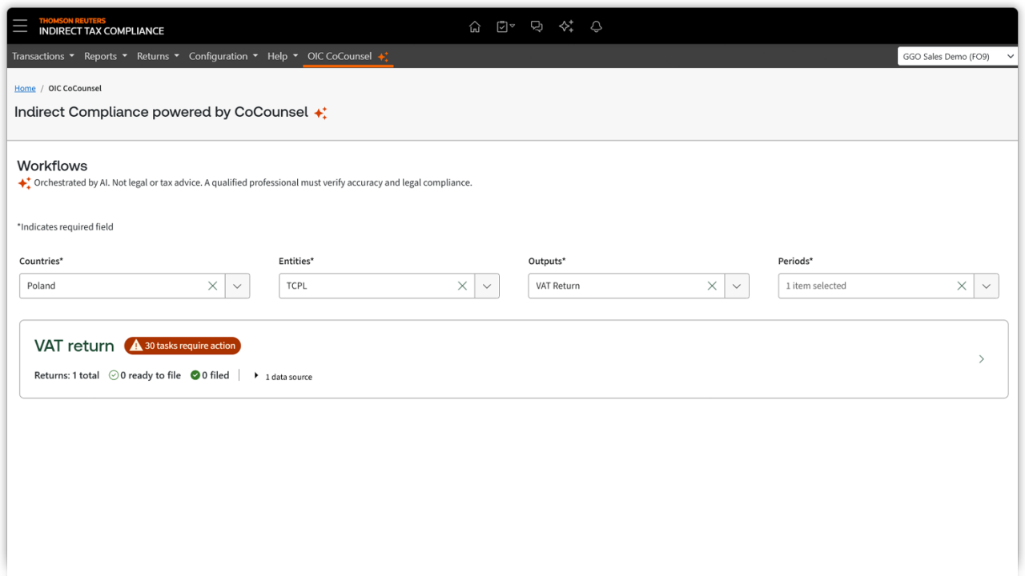This screenshot has width=1025, height=576.
Task: Click the Entities field showing TCPL
Action: click(389, 286)
